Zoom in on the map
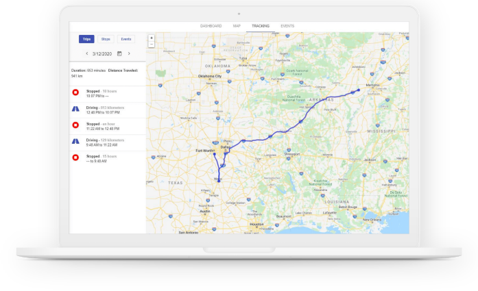 (x=151, y=38)
